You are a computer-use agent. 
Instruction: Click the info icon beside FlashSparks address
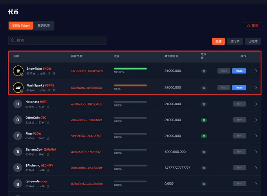[54, 90]
